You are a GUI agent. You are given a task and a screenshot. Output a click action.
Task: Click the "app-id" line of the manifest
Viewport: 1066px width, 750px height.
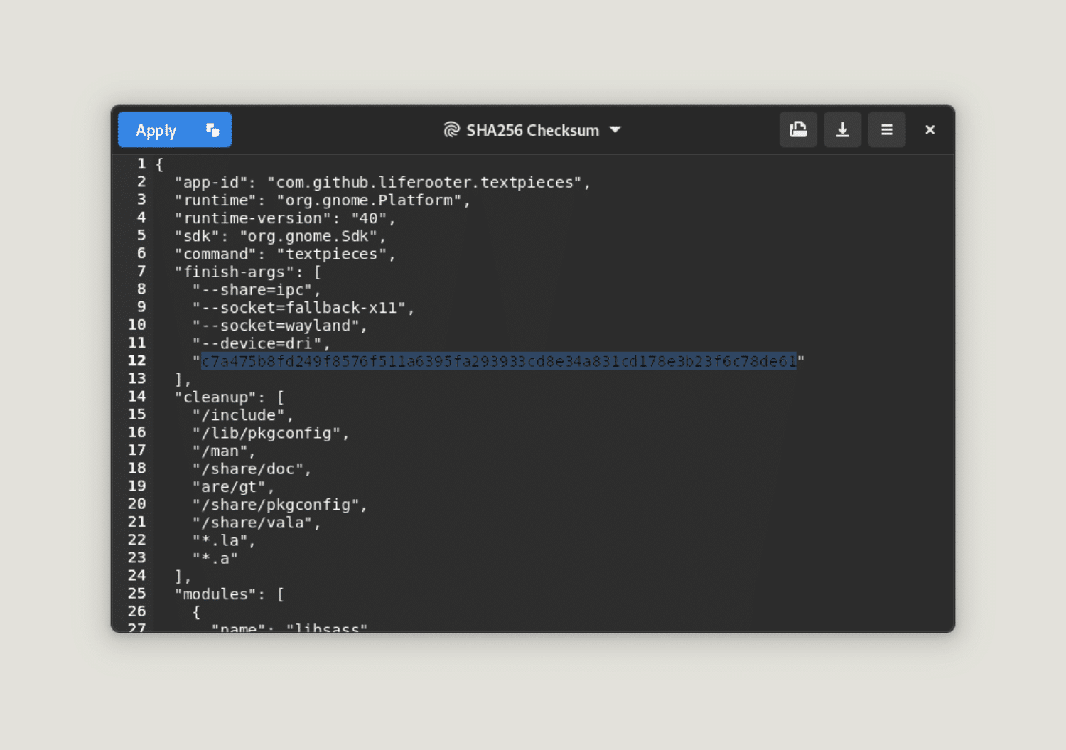pos(382,183)
